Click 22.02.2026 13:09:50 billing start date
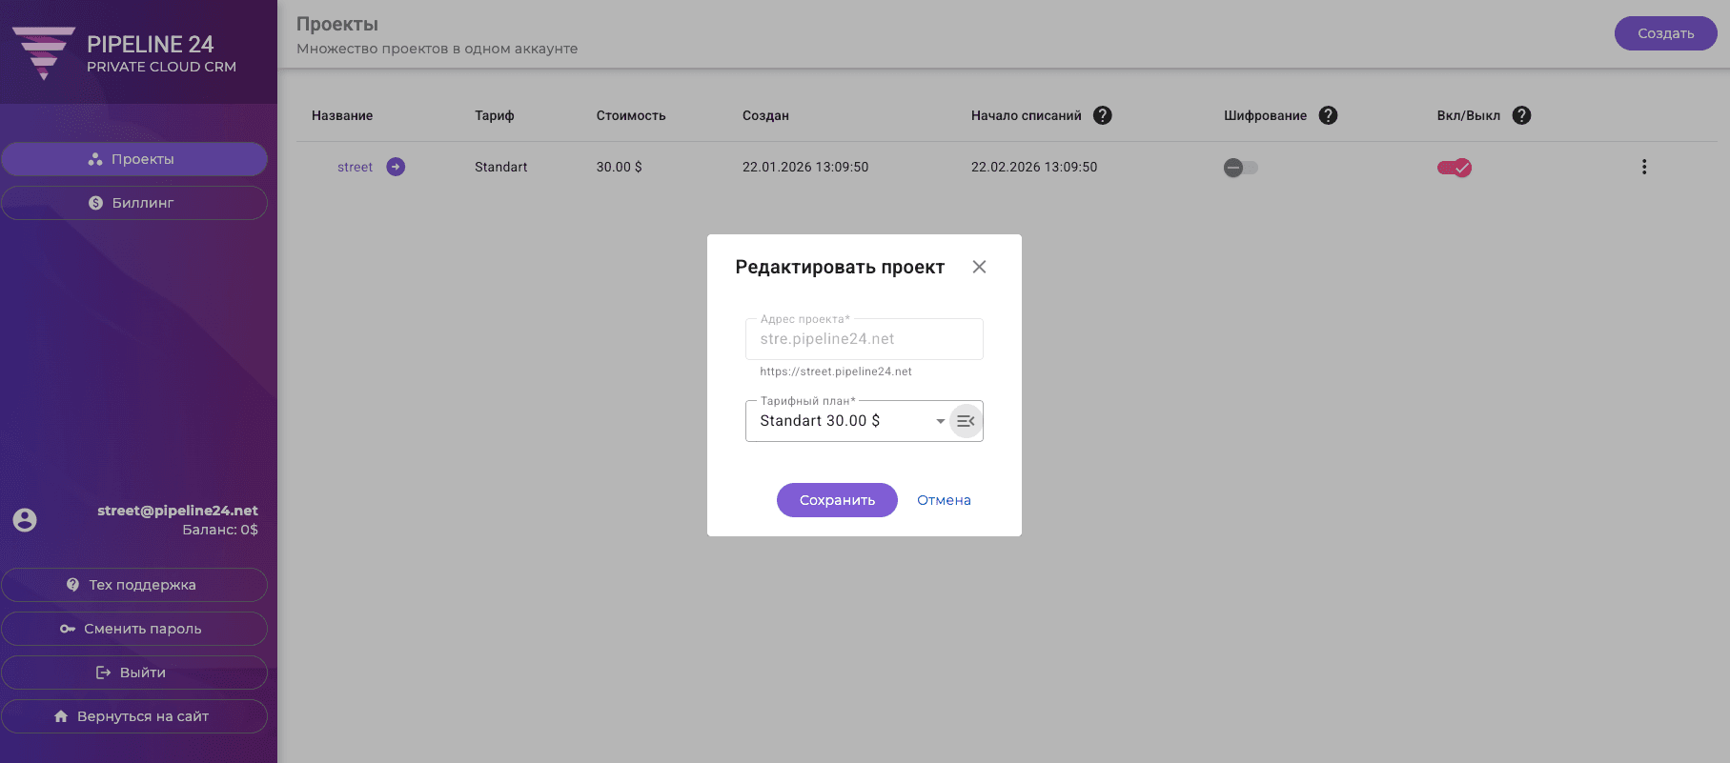The height and width of the screenshot is (763, 1730). (1034, 167)
